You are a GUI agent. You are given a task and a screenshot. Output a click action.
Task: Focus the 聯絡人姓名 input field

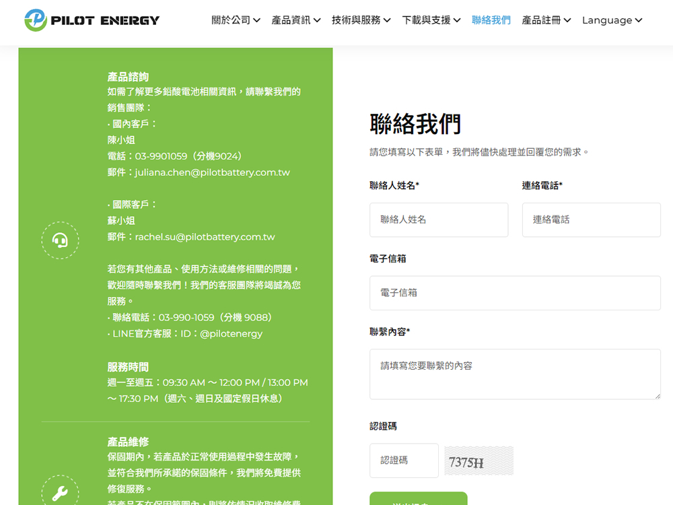click(x=439, y=220)
